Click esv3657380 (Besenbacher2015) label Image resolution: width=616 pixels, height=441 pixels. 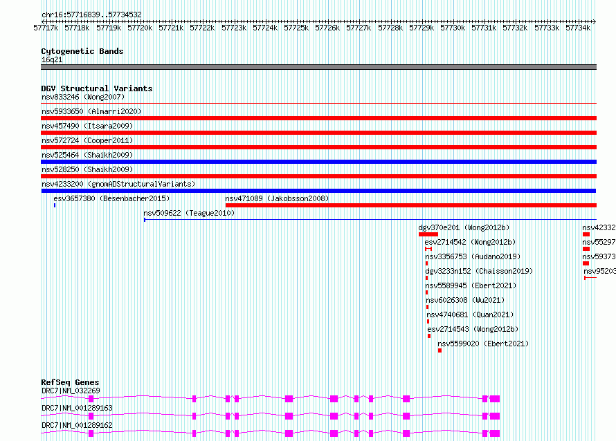pos(111,198)
